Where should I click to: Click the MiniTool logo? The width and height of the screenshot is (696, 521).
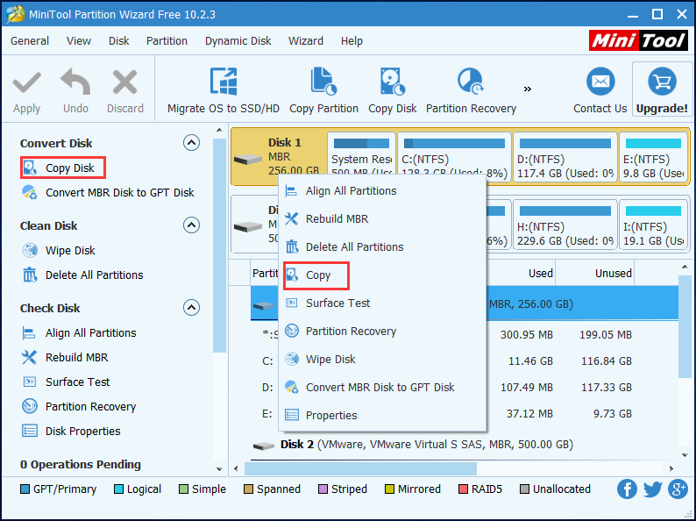tap(639, 41)
